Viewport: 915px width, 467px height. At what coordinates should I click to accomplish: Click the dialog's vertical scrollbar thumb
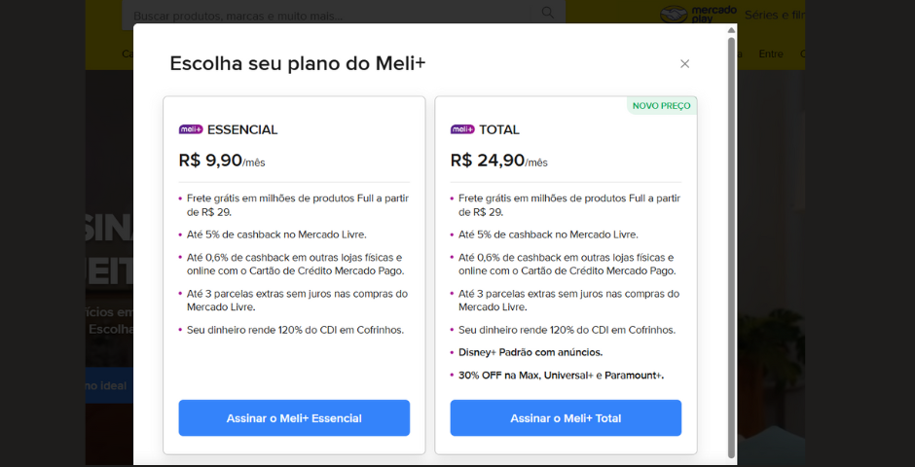click(732, 243)
